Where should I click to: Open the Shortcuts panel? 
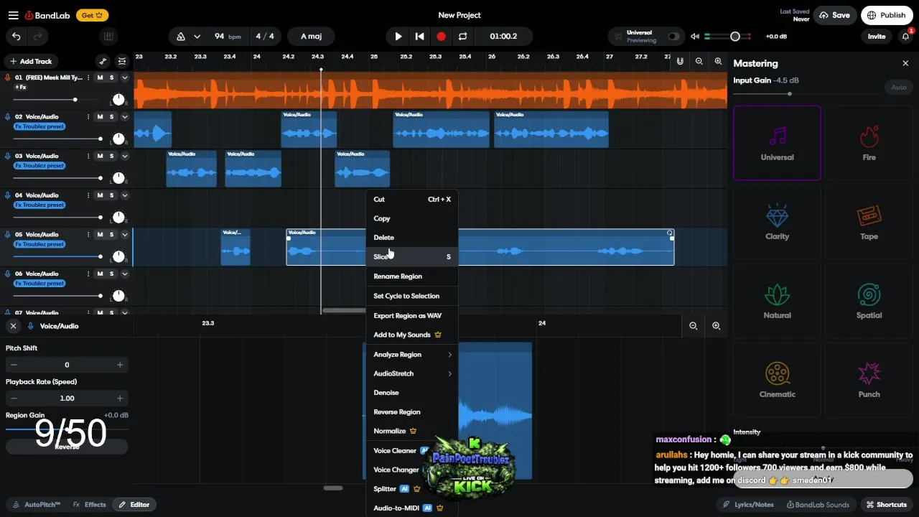pyautogui.click(x=886, y=505)
